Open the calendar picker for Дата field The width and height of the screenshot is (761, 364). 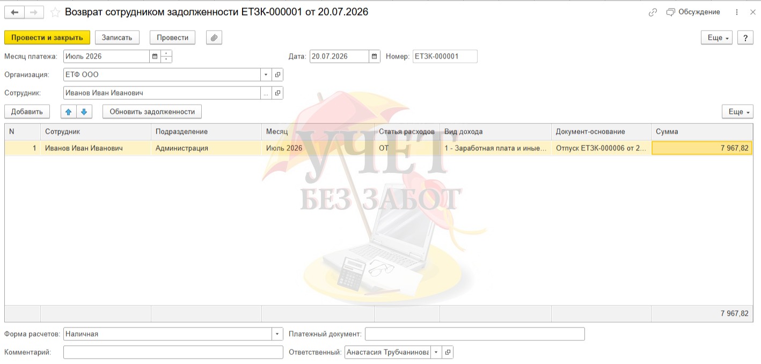(375, 56)
